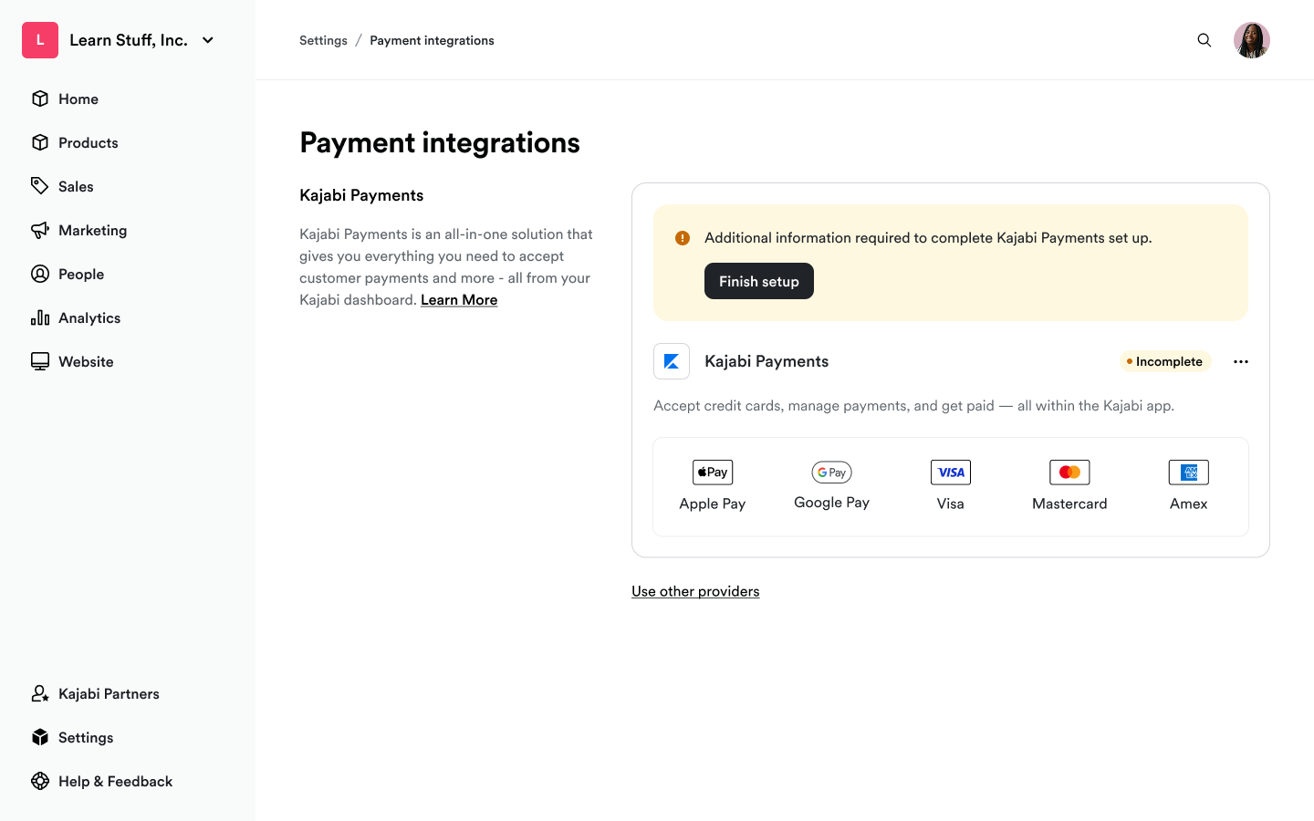1314x821 pixels.
Task: Click the red L company logo
Action: 40,40
